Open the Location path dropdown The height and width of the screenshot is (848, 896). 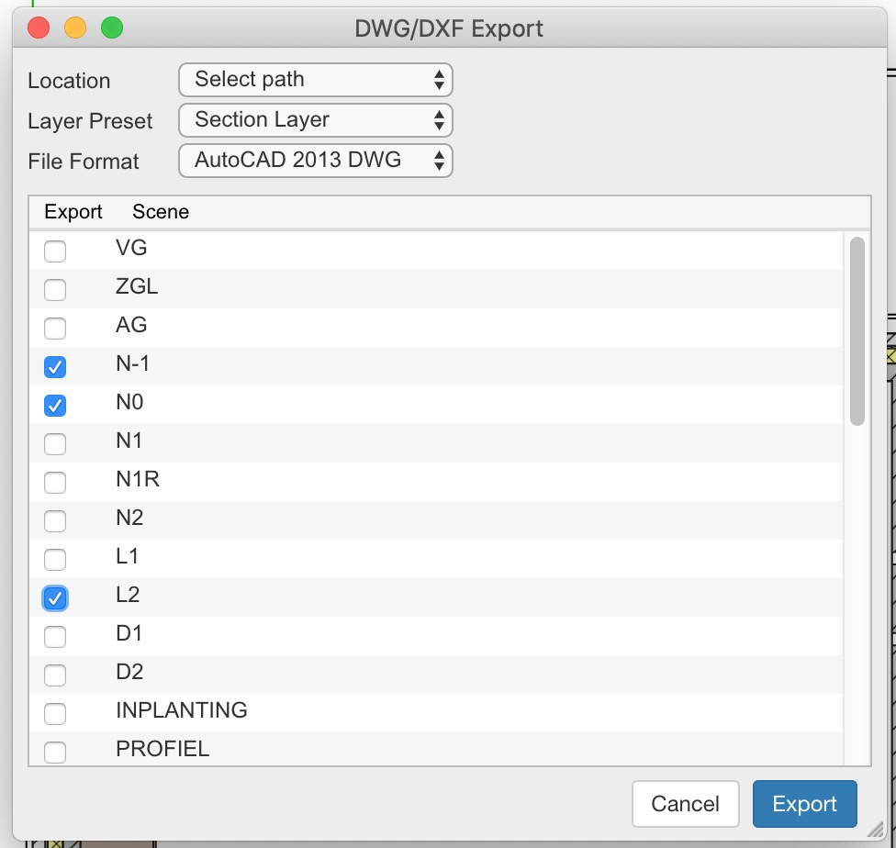315,80
